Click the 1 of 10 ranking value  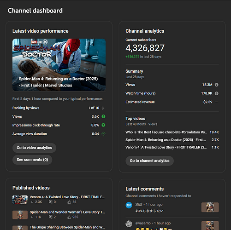pos(94,108)
